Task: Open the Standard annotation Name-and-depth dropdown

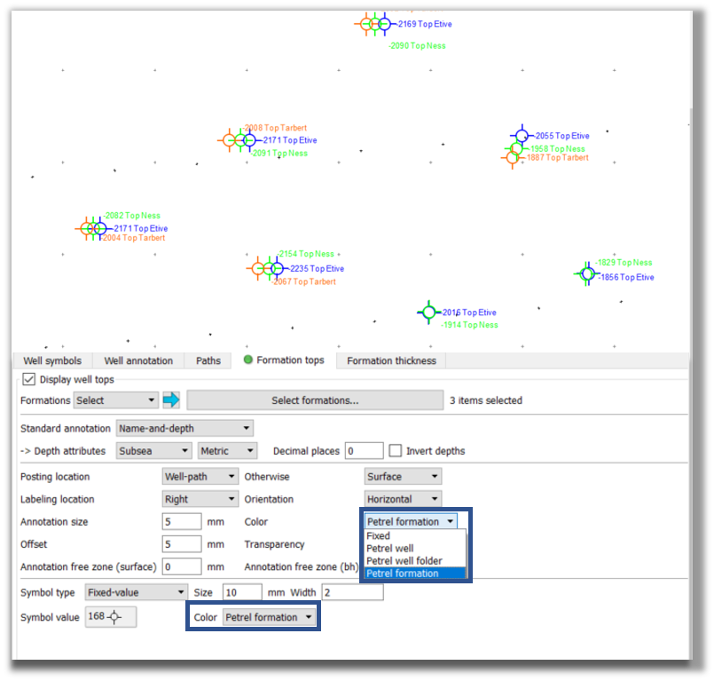Action: click(x=184, y=428)
